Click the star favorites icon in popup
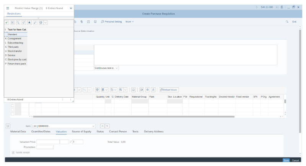Image resolution: width=306 pixels, height=166 pixels. click(x=29, y=23)
